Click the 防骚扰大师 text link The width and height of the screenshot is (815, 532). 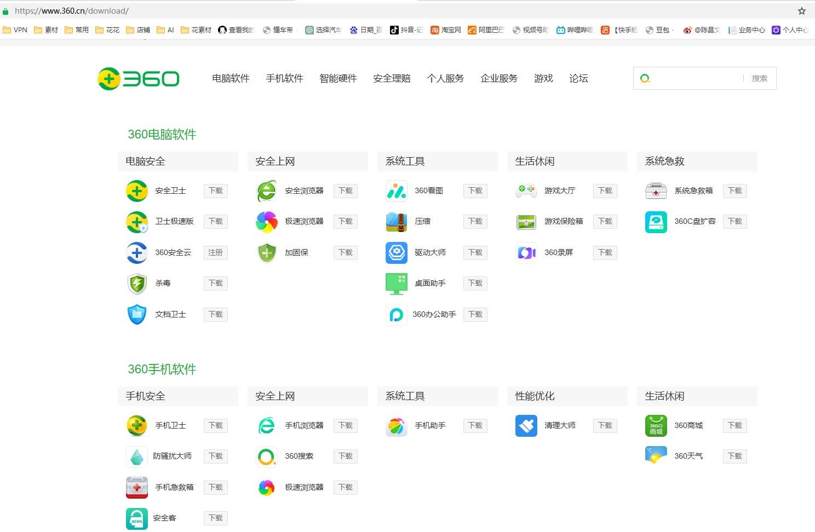(x=173, y=456)
